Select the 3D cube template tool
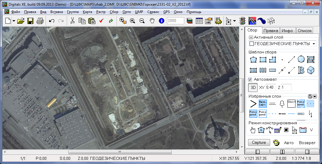Screen dimensions: 322x164 pos(311,70)
